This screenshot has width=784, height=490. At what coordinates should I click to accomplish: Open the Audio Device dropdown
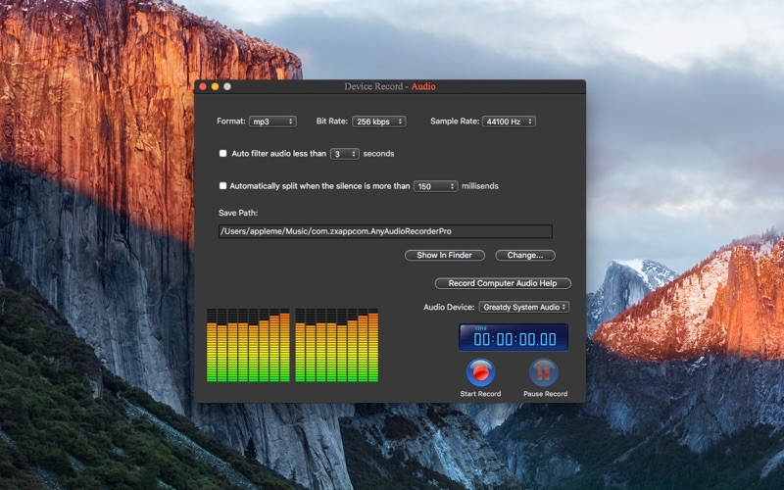[524, 307]
